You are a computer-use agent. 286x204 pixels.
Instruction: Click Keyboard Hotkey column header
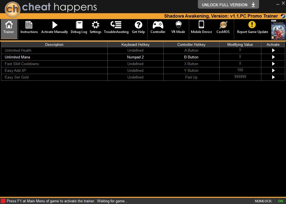point(135,44)
